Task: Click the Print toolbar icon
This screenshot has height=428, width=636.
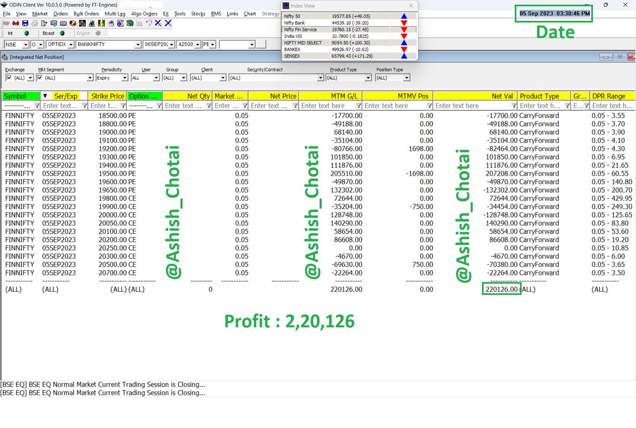Action: point(34,23)
